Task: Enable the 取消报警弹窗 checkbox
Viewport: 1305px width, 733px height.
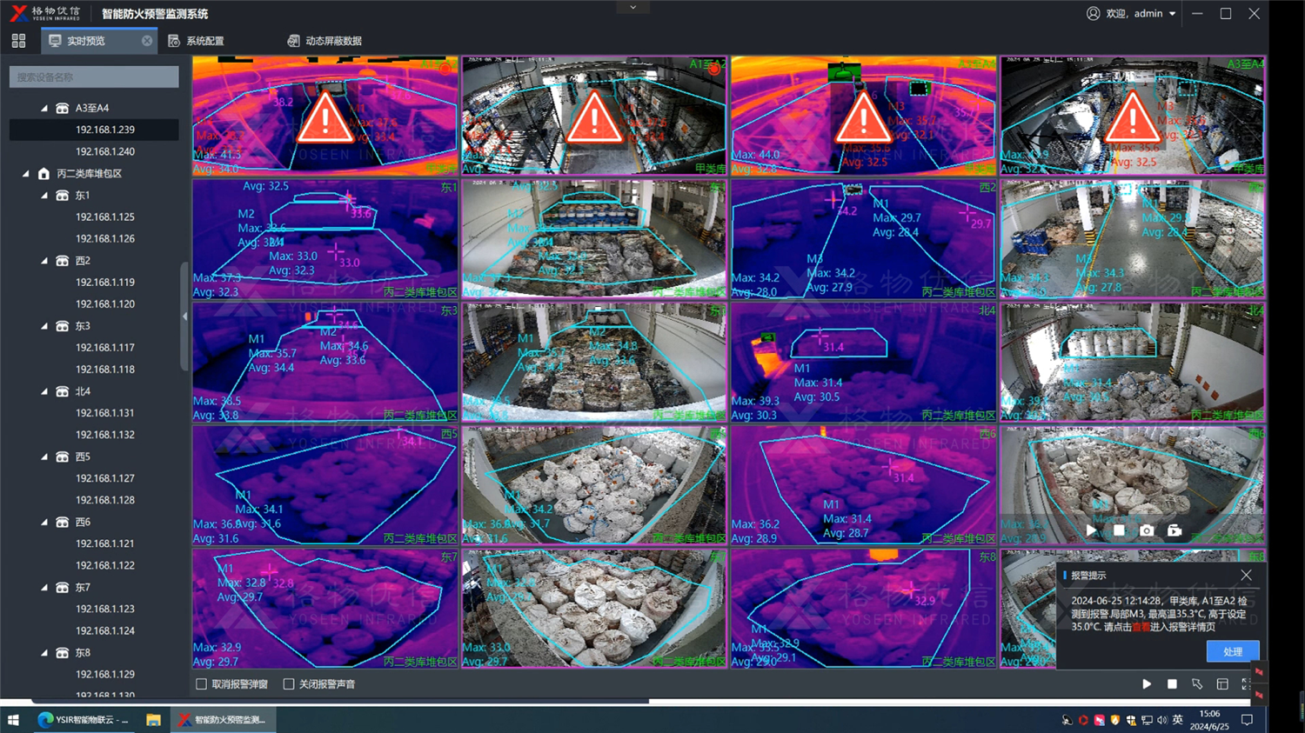Action: tap(202, 684)
